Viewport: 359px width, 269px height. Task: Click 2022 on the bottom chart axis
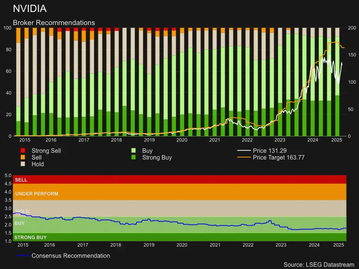pyautogui.click(x=248, y=245)
